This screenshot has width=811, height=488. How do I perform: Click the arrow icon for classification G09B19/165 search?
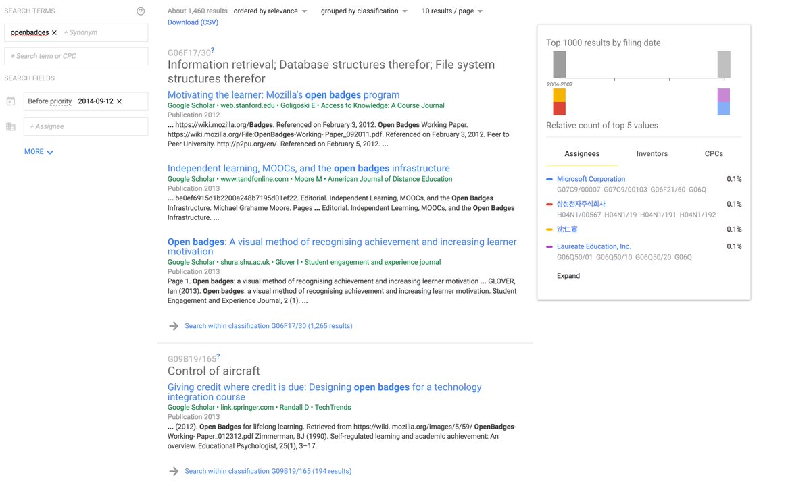(x=174, y=471)
